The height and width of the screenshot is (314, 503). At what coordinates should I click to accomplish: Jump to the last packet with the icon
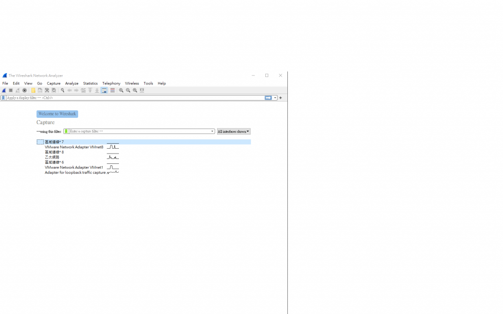97,91
